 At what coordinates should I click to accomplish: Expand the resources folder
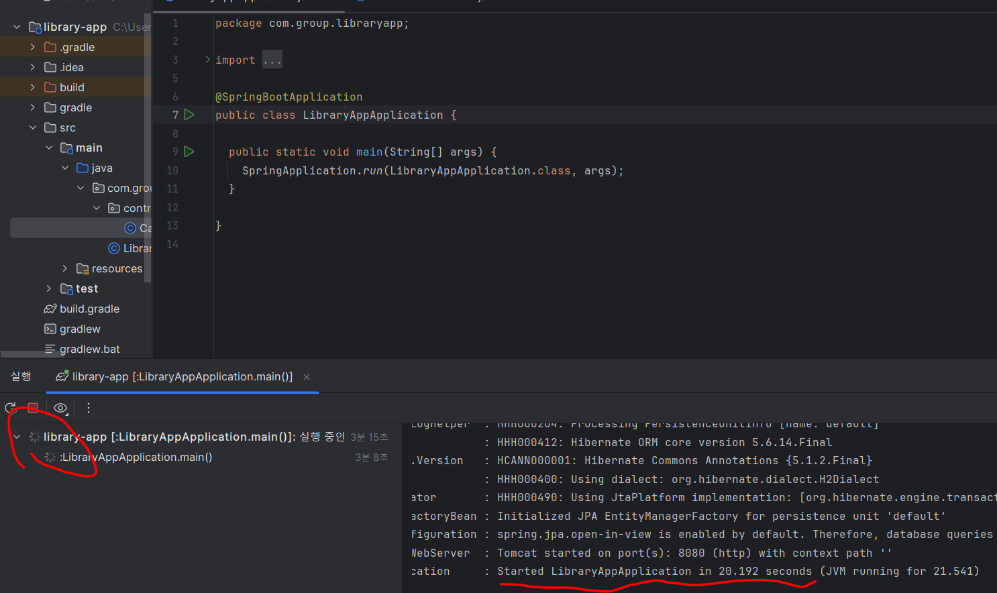coord(64,268)
